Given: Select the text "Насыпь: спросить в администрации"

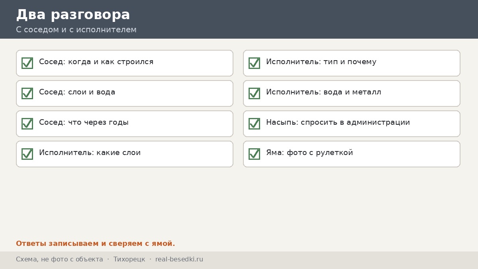Looking at the screenshot, I should (x=338, y=122).
